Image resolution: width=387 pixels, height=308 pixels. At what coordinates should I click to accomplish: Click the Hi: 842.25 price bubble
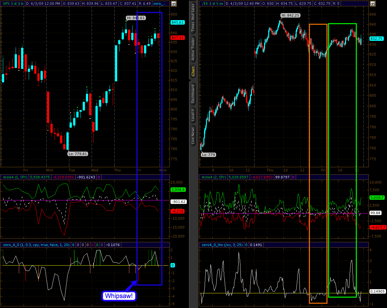(x=291, y=15)
